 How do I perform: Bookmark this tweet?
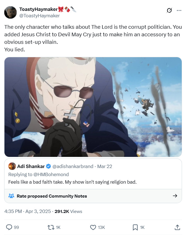[x=135, y=227]
